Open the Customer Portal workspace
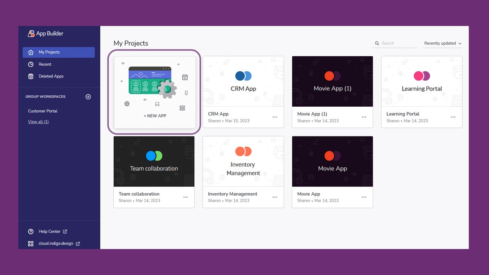Image resolution: width=489 pixels, height=275 pixels. coord(42,111)
